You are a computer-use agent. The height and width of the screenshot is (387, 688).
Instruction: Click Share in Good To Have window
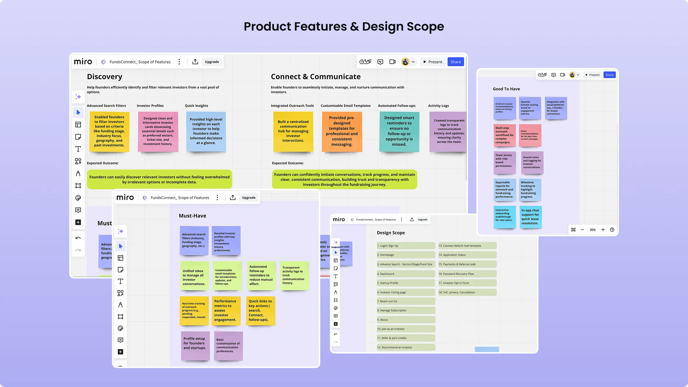(x=609, y=75)
